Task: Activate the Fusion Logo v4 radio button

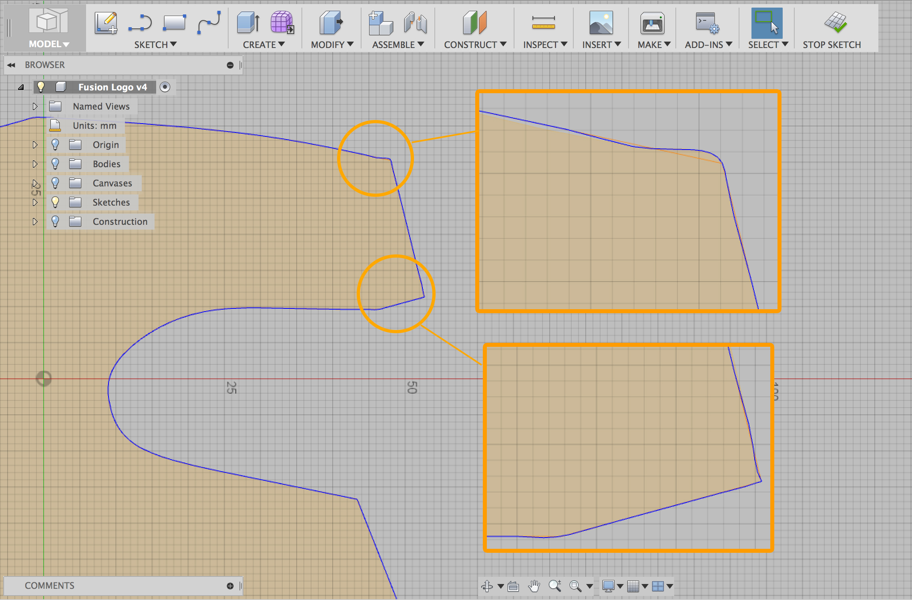Action: (165, 87)
